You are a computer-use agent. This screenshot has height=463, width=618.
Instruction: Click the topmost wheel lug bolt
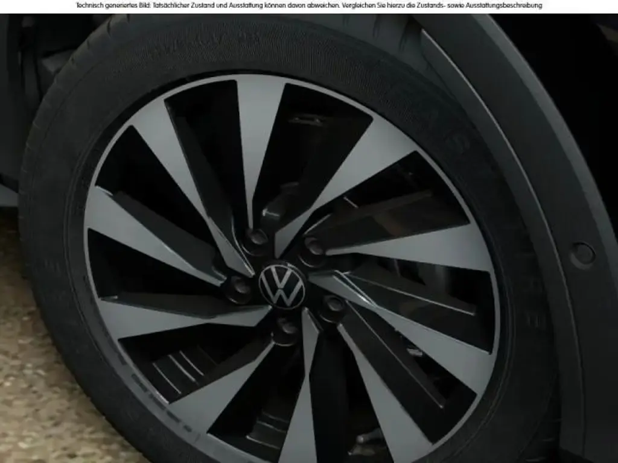258,238
